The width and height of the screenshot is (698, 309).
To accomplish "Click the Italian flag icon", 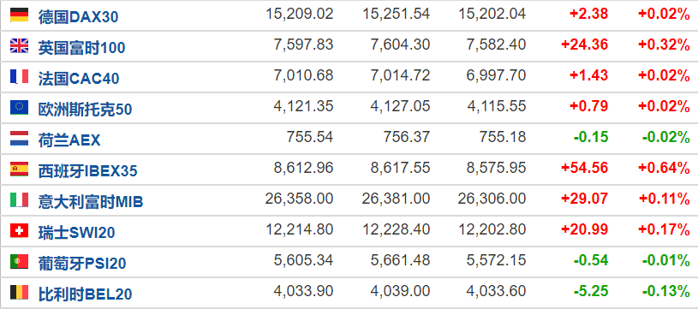I will tap(19, 200).
